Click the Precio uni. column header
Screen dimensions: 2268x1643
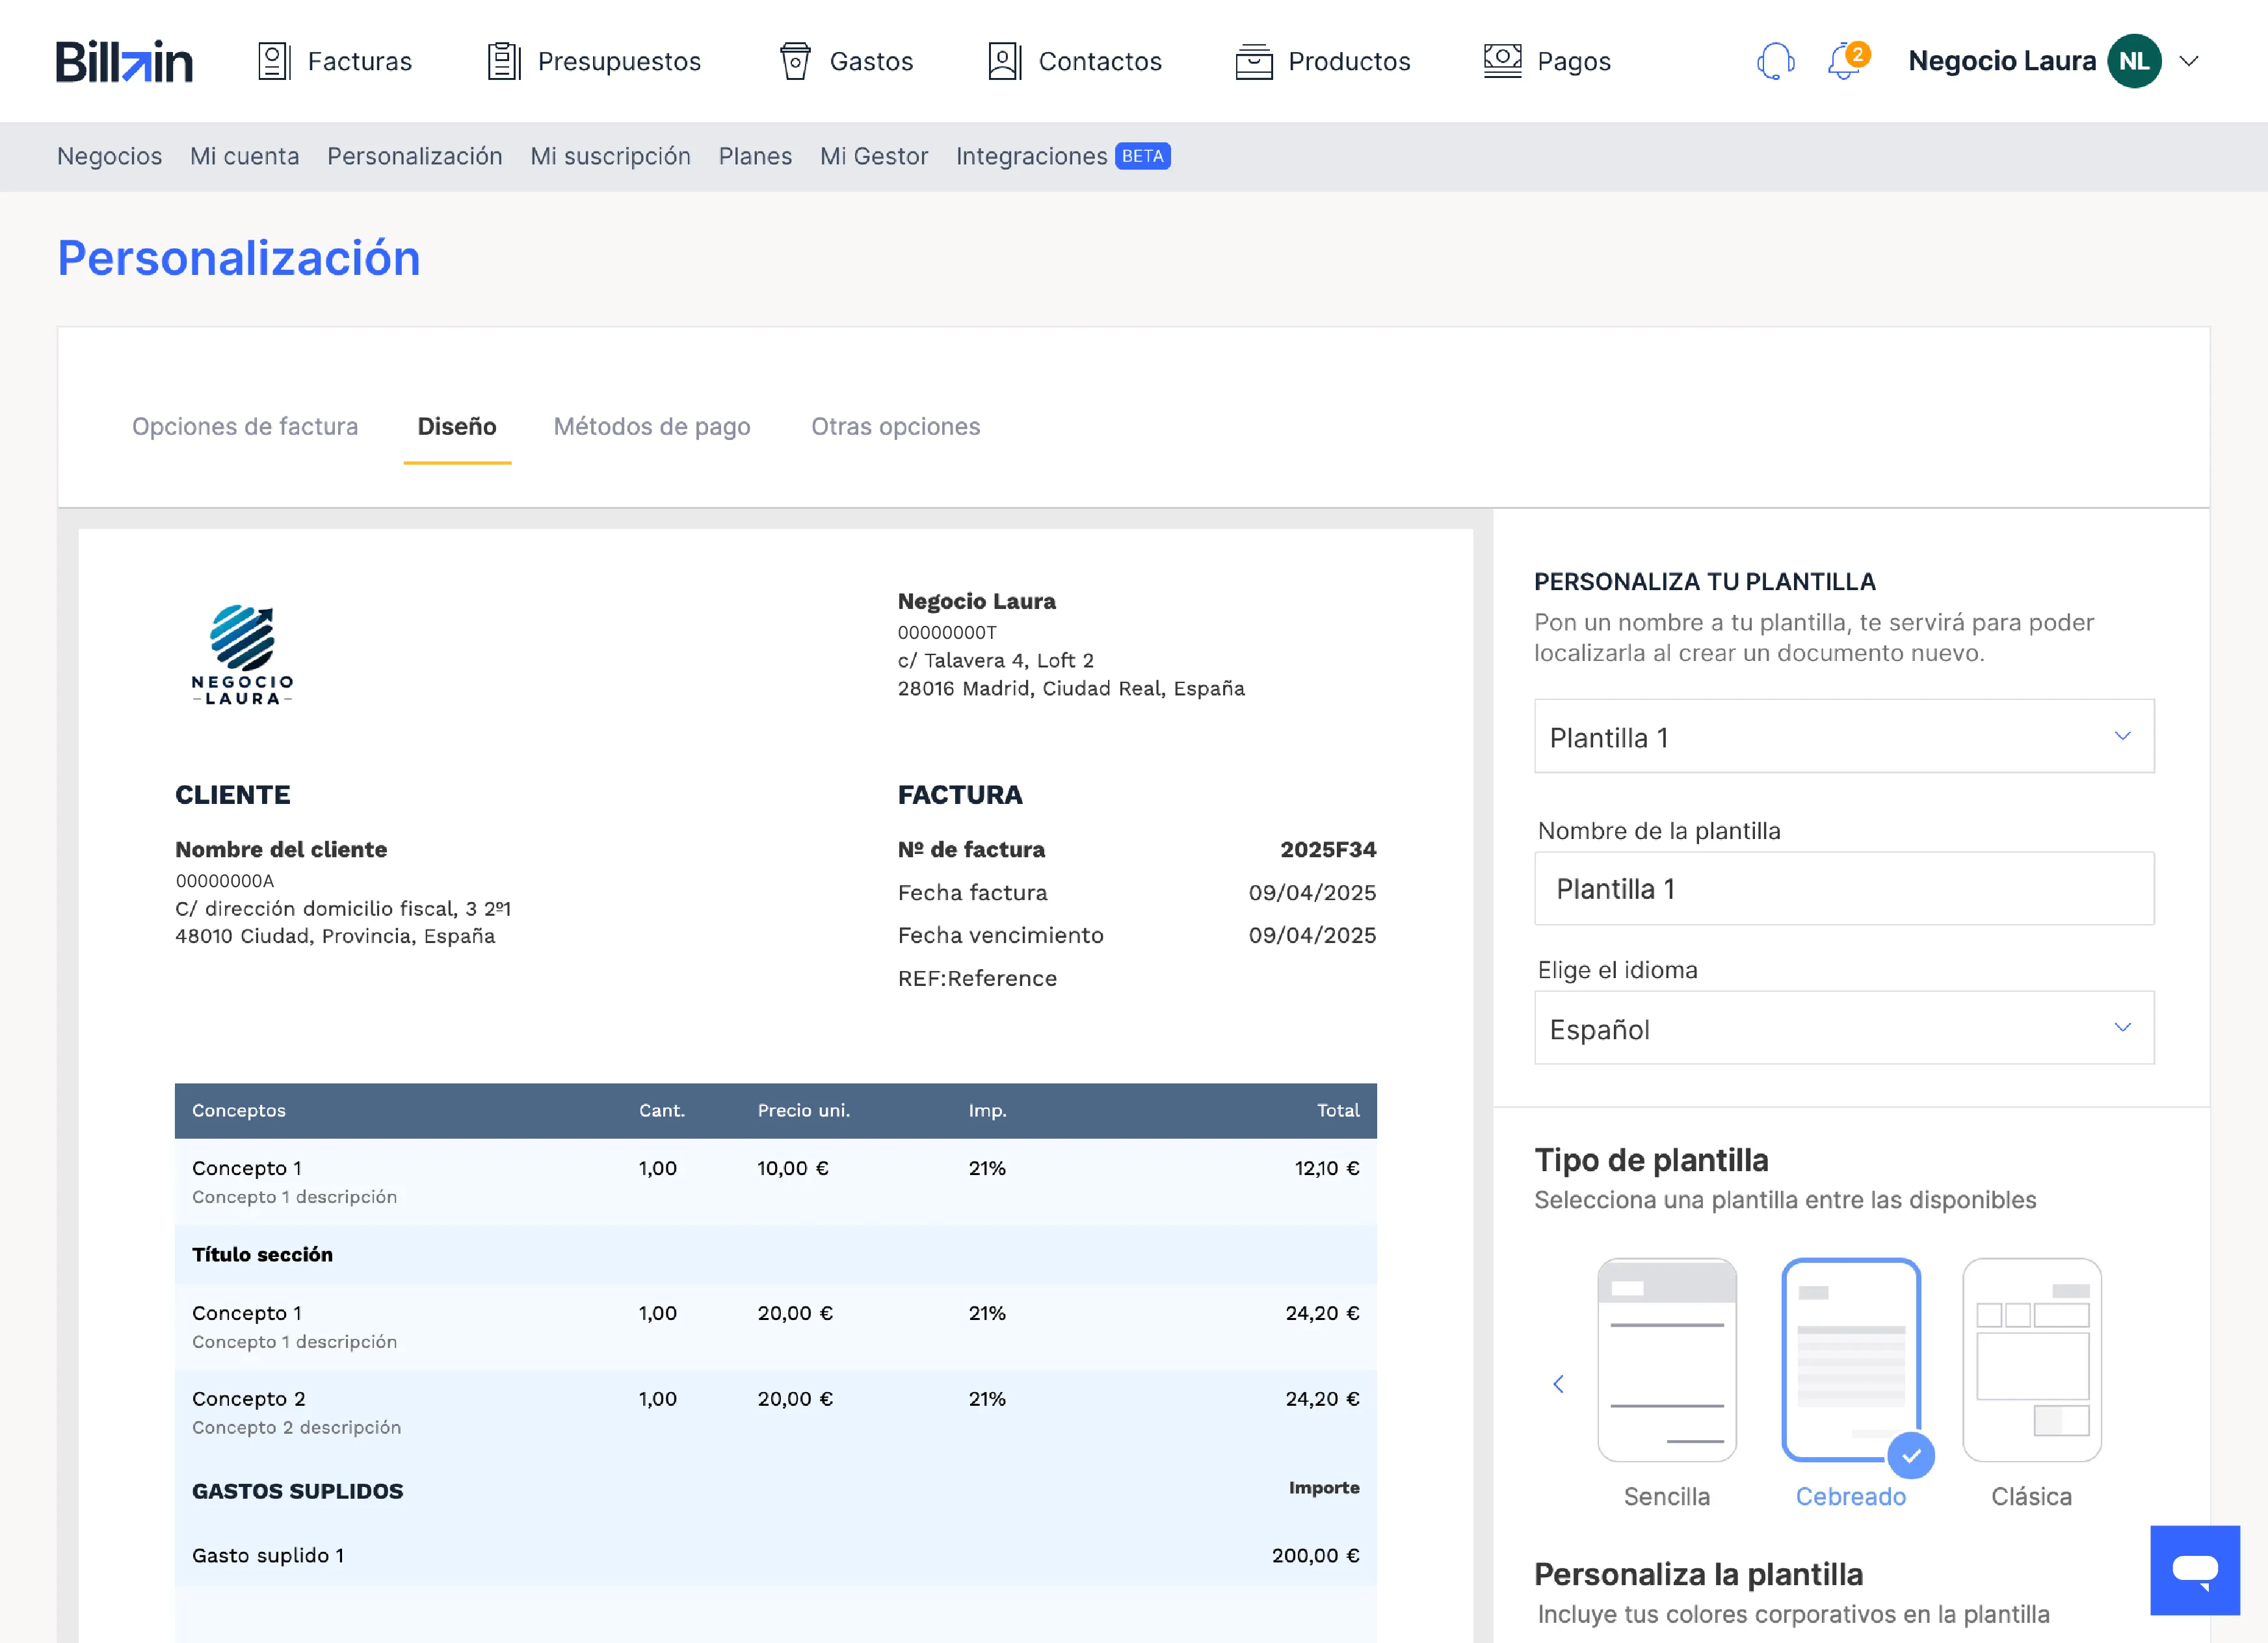pyautogui.click(x=804, y=1110)
